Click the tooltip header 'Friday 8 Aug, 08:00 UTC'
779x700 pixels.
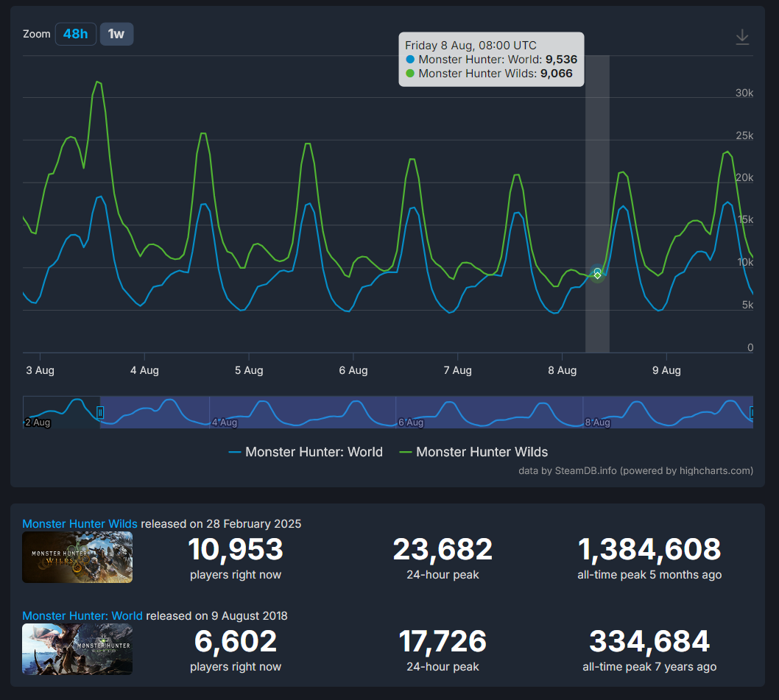point(470,45)
